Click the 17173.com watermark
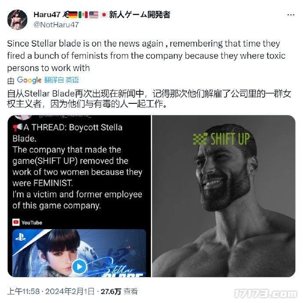This screenshot has height=303, width=303. pyautogui.click(x=266, y=294)
